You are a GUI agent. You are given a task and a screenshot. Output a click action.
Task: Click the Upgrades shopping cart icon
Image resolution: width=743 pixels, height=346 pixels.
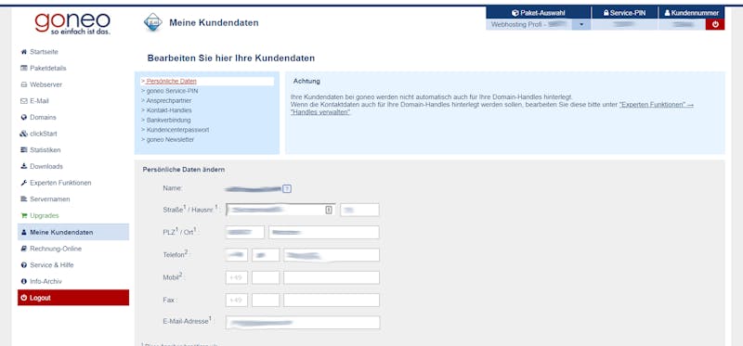tap(24, 215)
